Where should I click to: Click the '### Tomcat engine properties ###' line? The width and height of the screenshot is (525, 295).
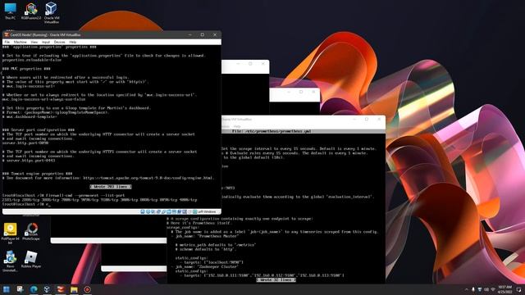[x=37, y=174]
